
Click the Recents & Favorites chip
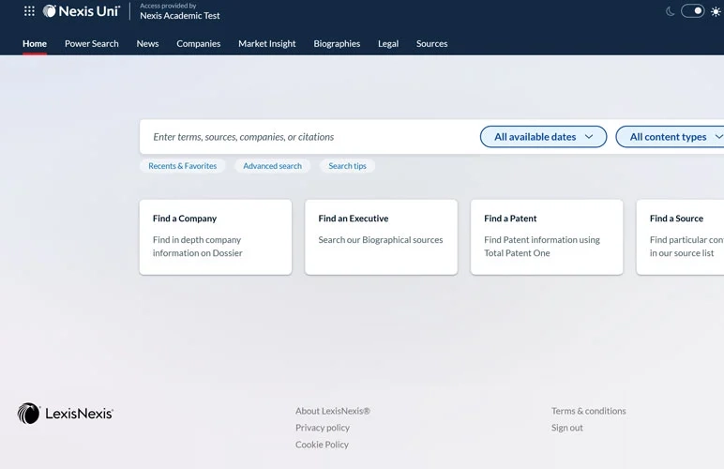tap(182, 166)
